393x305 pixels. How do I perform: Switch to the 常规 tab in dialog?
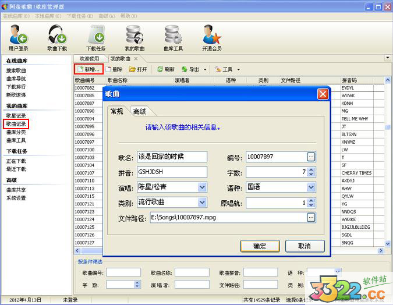[x=117, y=111]
